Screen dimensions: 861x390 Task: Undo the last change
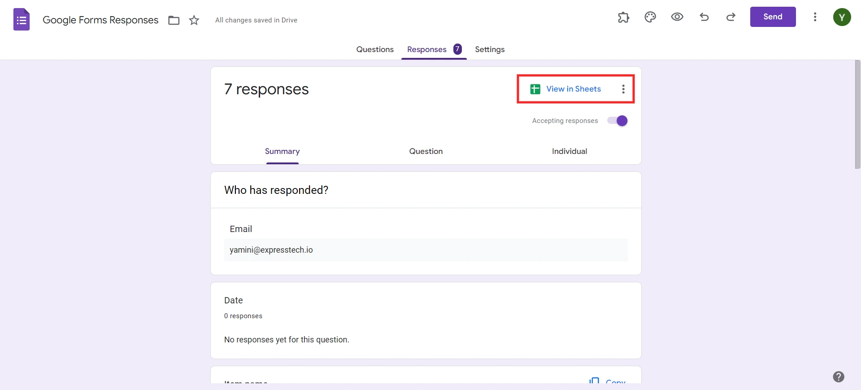(x=704, y=17)
